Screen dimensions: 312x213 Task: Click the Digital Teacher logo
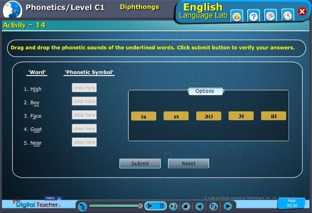(x=37, y=204)
